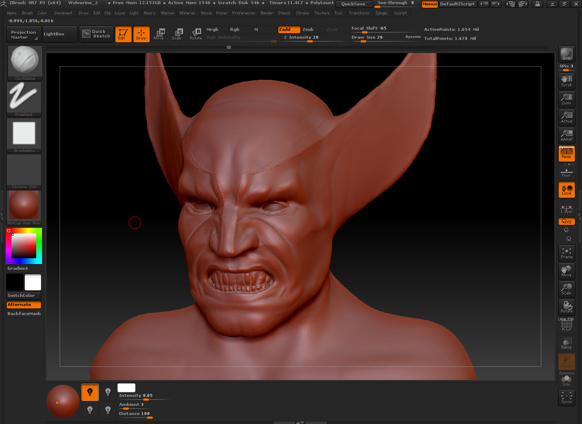Screen dimensions: 582x424
Task: Click the Scroll canvas icon
Action: click(567, 81)
